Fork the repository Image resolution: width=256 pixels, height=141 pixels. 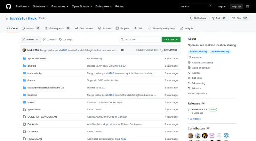point(219,18)
